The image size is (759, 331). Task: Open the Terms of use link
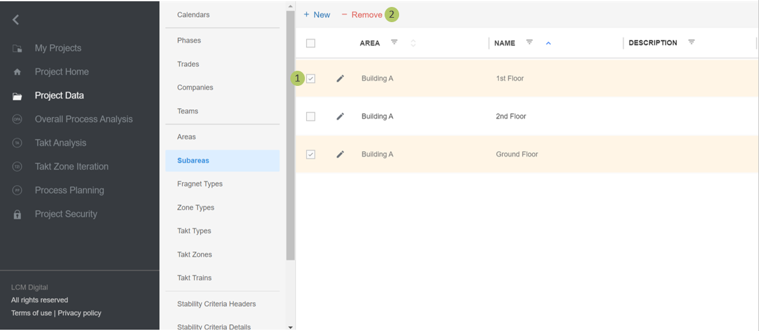(31, 313)
